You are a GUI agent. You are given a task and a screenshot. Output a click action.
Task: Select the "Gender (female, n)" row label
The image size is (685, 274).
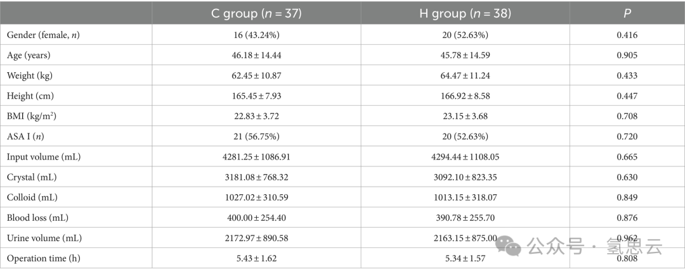coord(43,35)
